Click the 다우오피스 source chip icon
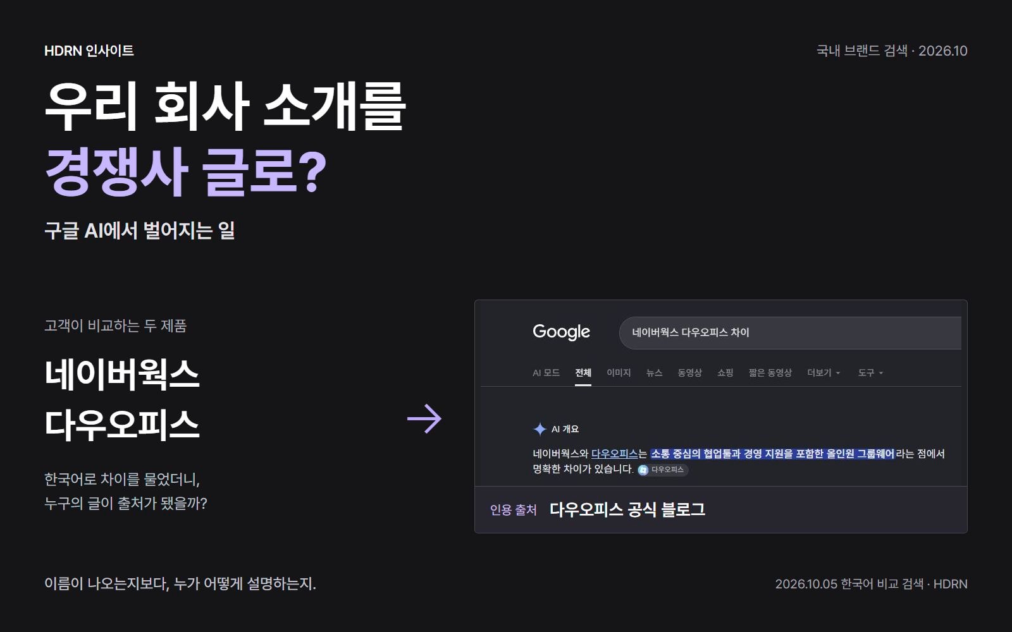The width and height of the screenshot is (1012, 632). (x=643, y=470)
